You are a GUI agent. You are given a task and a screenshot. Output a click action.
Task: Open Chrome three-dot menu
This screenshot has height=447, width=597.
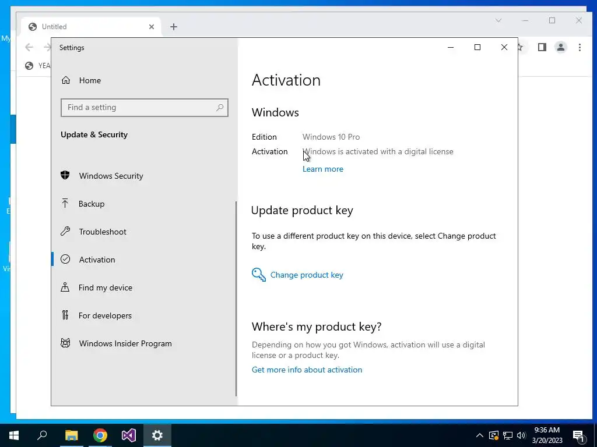coord(580,47)
